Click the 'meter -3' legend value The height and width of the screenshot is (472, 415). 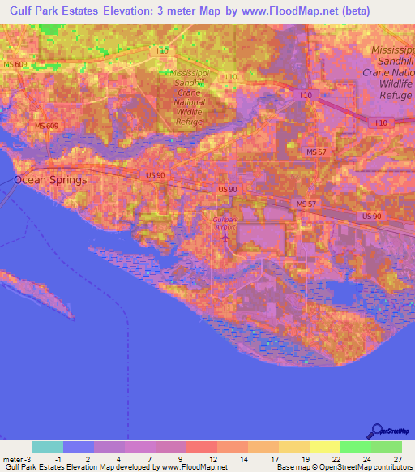tap(17, 460)
